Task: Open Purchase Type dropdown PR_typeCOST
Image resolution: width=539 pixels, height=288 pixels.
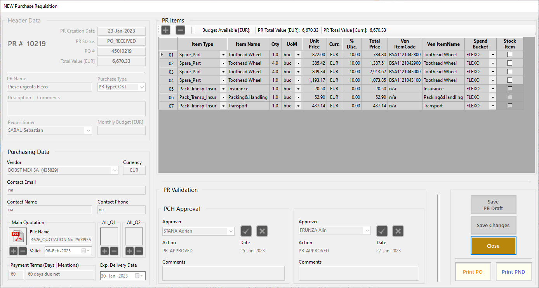Action: [142, 87]
